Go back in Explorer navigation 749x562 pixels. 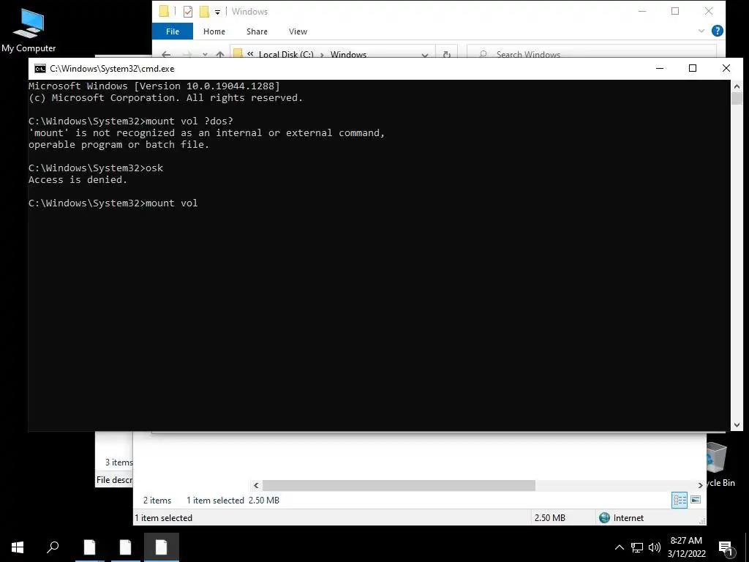[x=166, y=54]
